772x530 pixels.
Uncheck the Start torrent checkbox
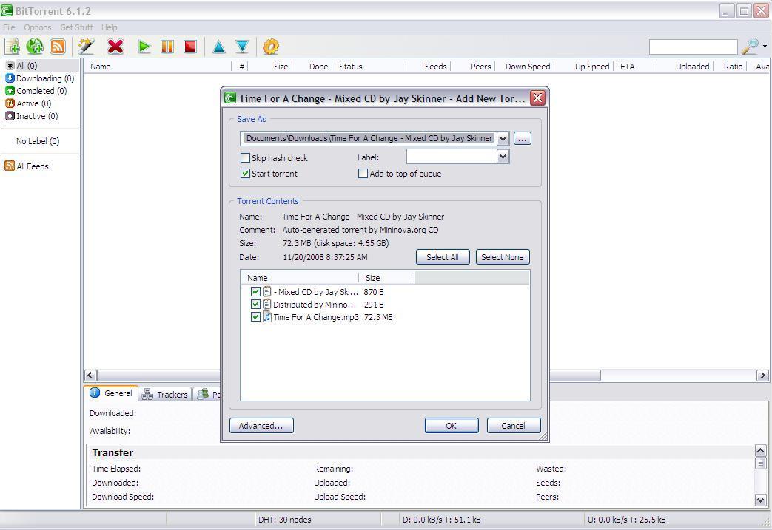(x=245, y=174)
